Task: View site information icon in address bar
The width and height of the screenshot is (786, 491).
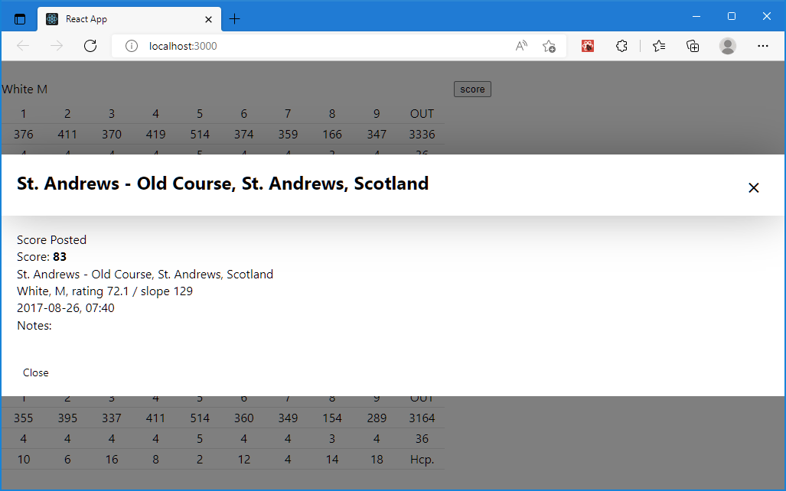Action: 132,46
